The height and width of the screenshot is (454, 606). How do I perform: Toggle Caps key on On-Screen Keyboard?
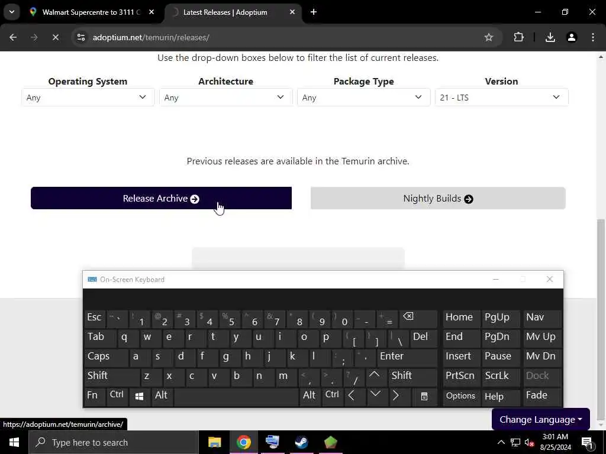coord(106,356)
